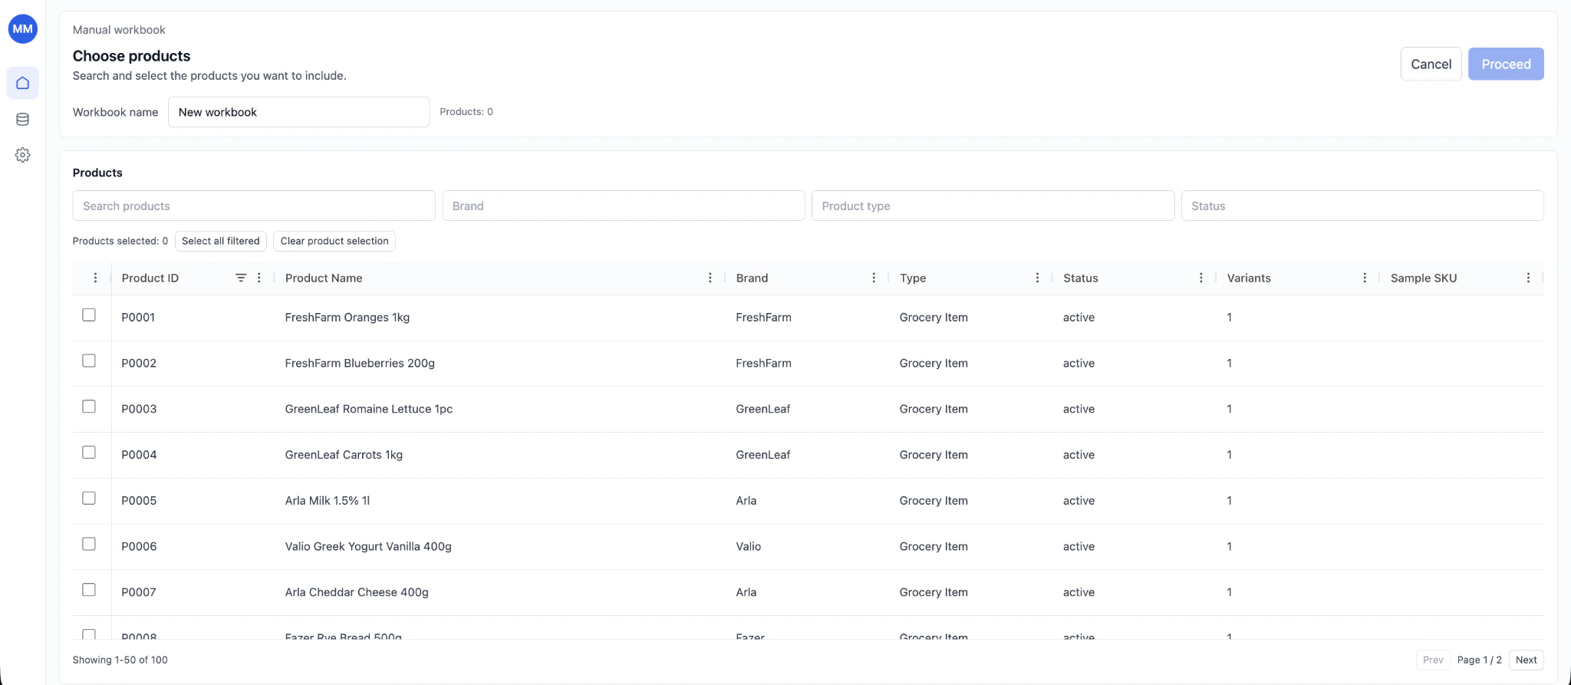Open the Brand filter dropdown
The image size is (1571, 685).
pyautogui.click(x=623, y=206)
